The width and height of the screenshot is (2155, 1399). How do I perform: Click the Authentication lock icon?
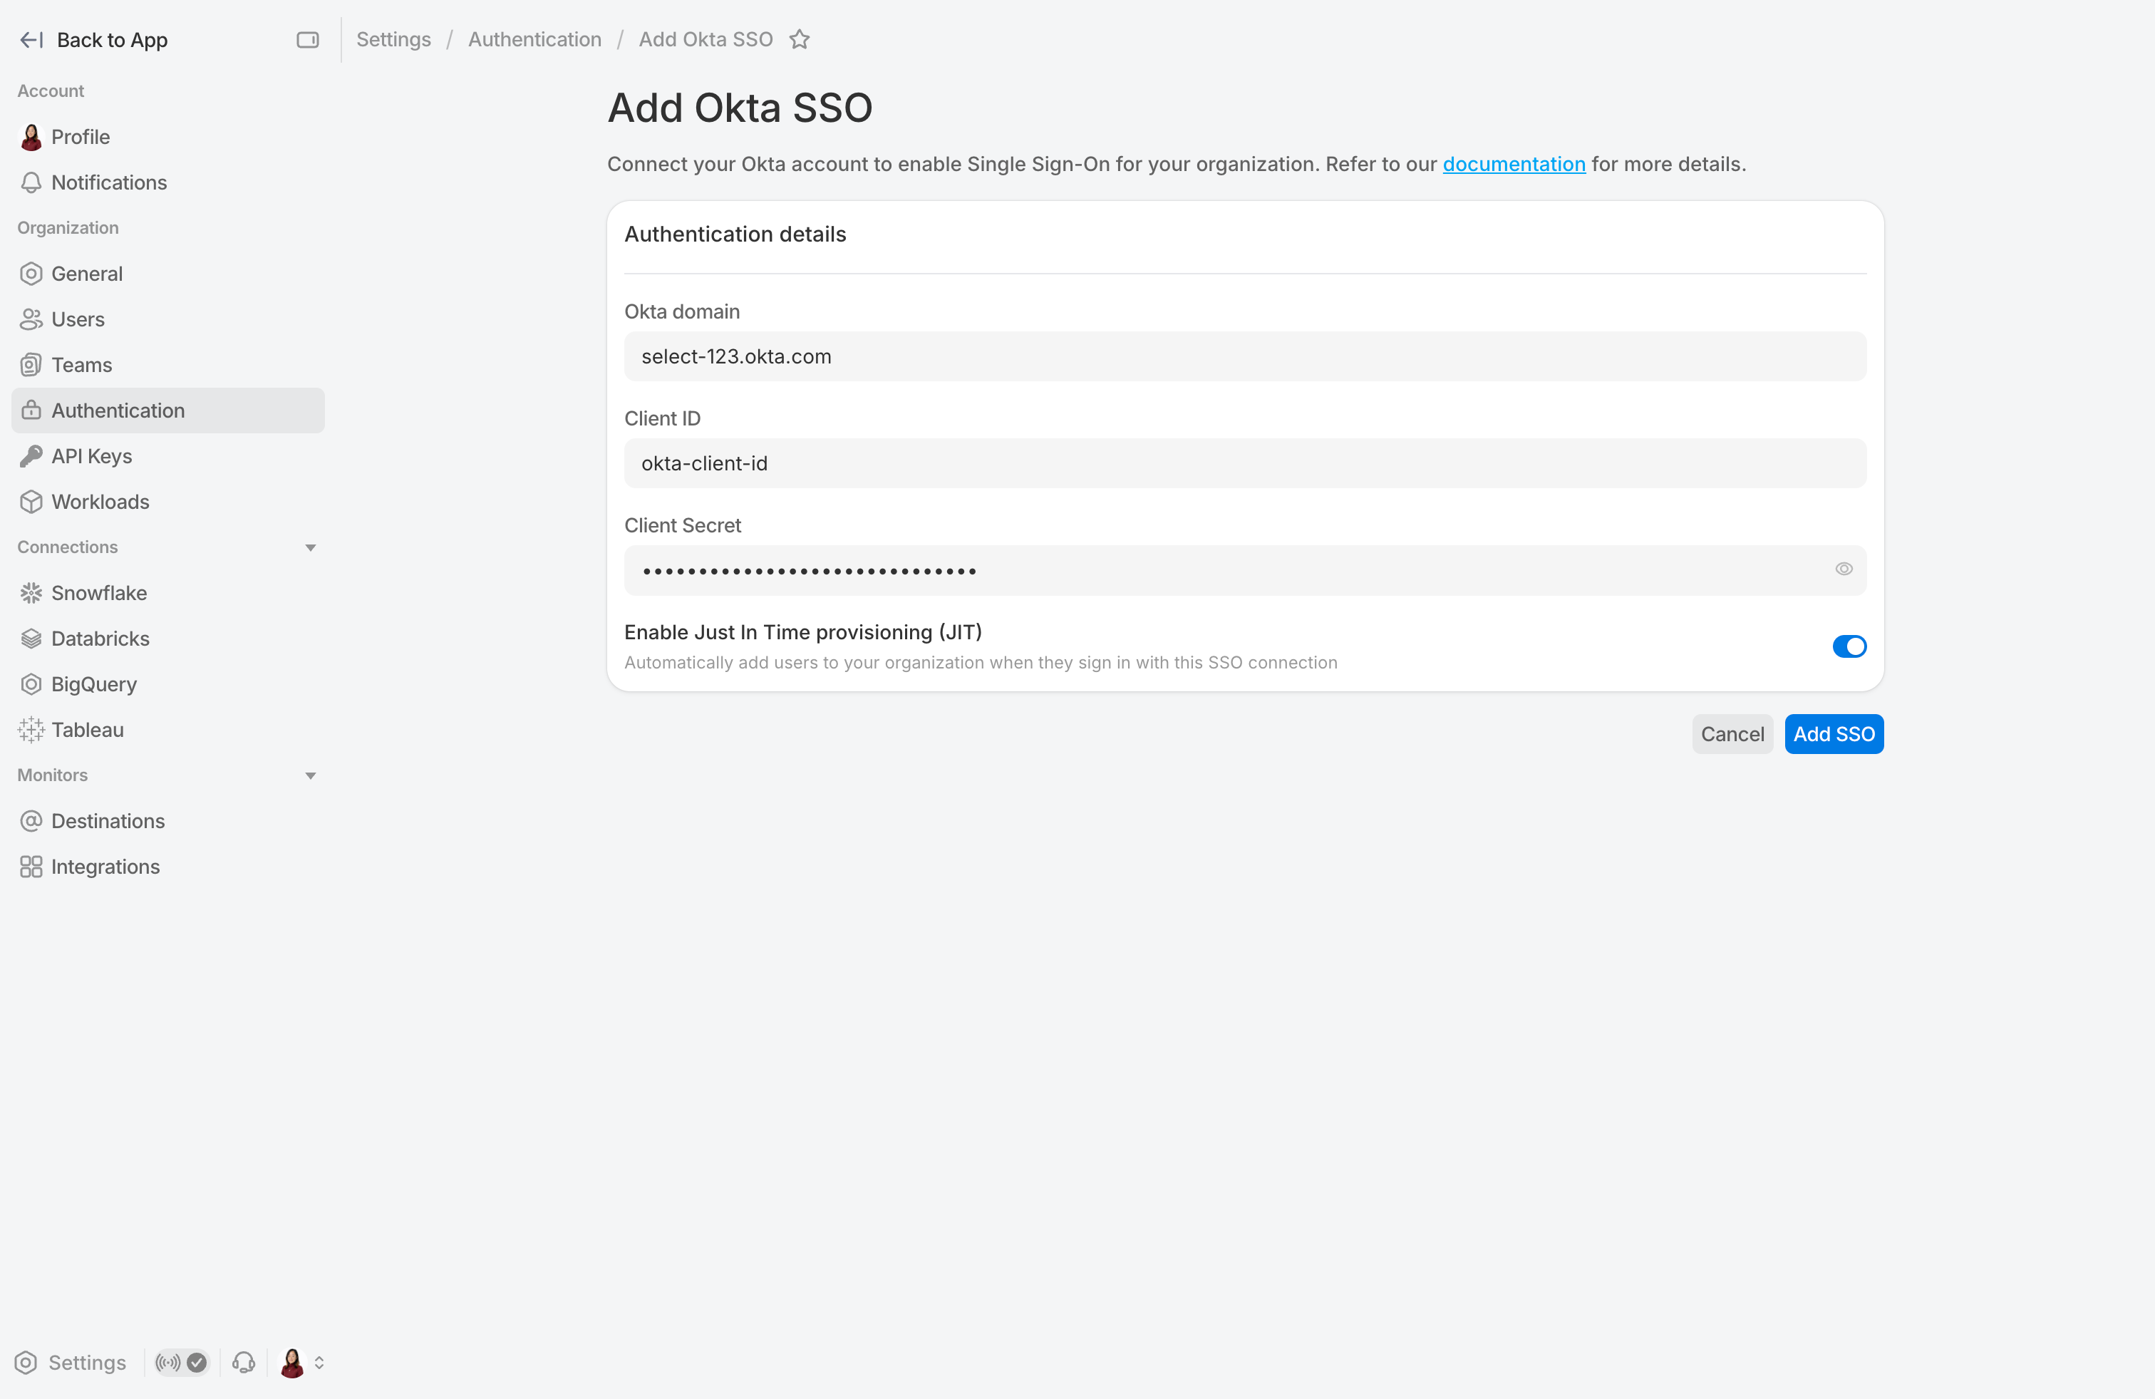(31, 411)
